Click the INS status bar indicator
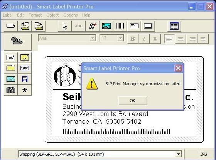This screenshot has height=160, width=216. tap(204, 154)
